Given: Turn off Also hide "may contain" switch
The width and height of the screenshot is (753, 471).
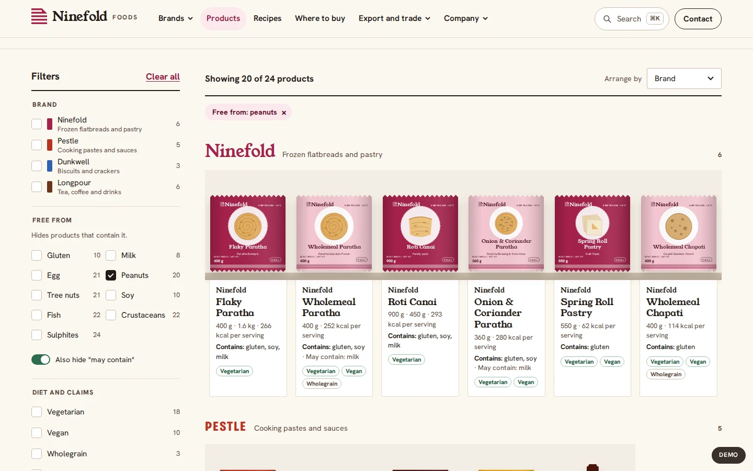Looking at the screenshot, I should tap(41, 360).
